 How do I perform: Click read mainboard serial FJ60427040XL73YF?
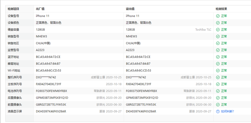pyautogui.click(x=139, y=84)
